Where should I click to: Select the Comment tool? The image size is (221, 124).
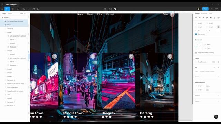[38, 9]
